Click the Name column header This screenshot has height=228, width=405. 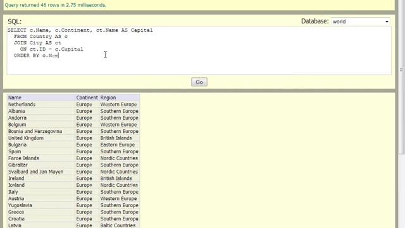[x=41, y=98]
